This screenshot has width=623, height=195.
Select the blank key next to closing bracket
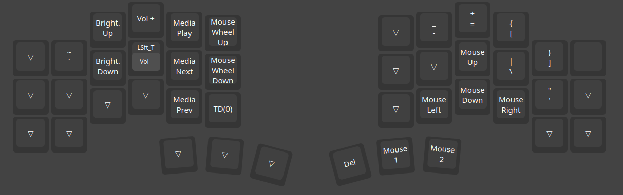pos(588,58)
